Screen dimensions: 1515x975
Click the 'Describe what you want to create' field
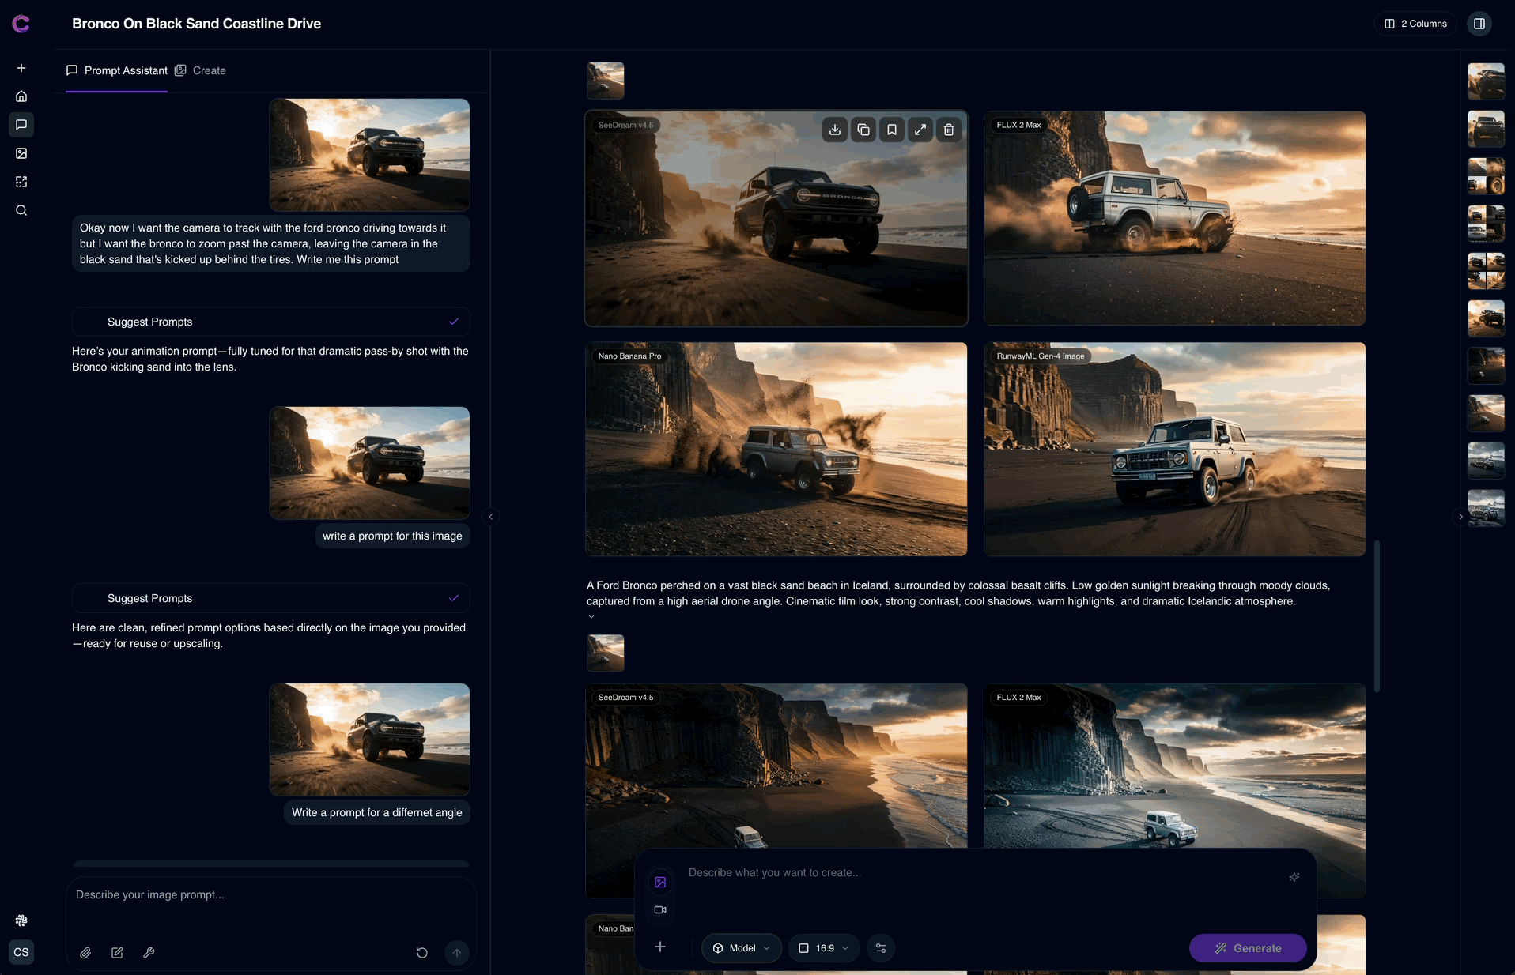click(x=980, y=873)
